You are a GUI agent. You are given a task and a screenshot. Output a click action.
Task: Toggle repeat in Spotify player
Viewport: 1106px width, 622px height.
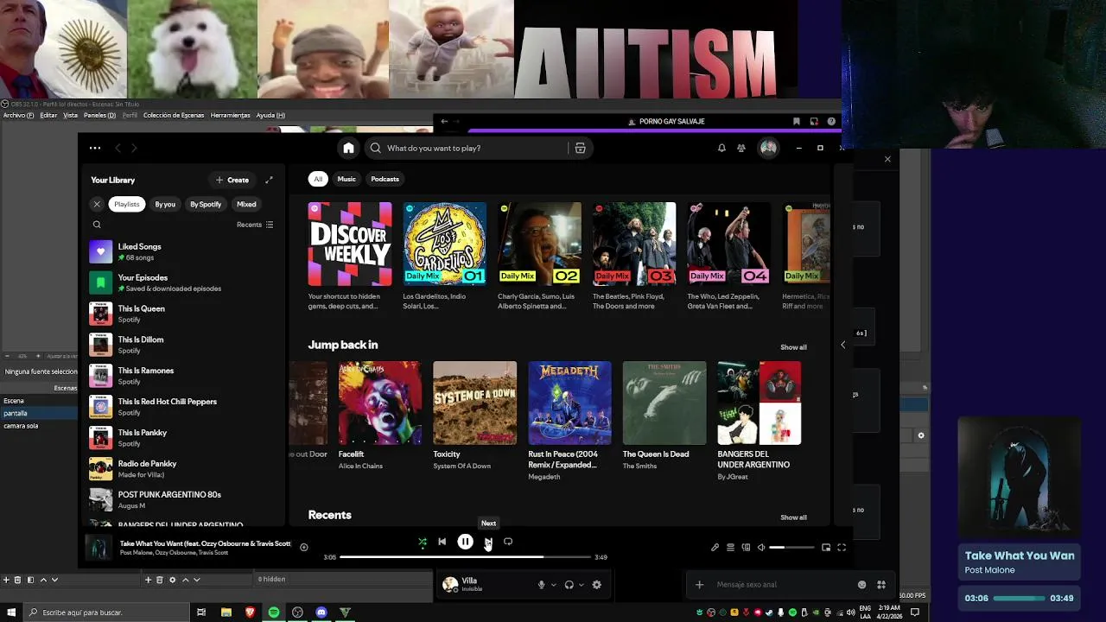(x=508, y=542)
